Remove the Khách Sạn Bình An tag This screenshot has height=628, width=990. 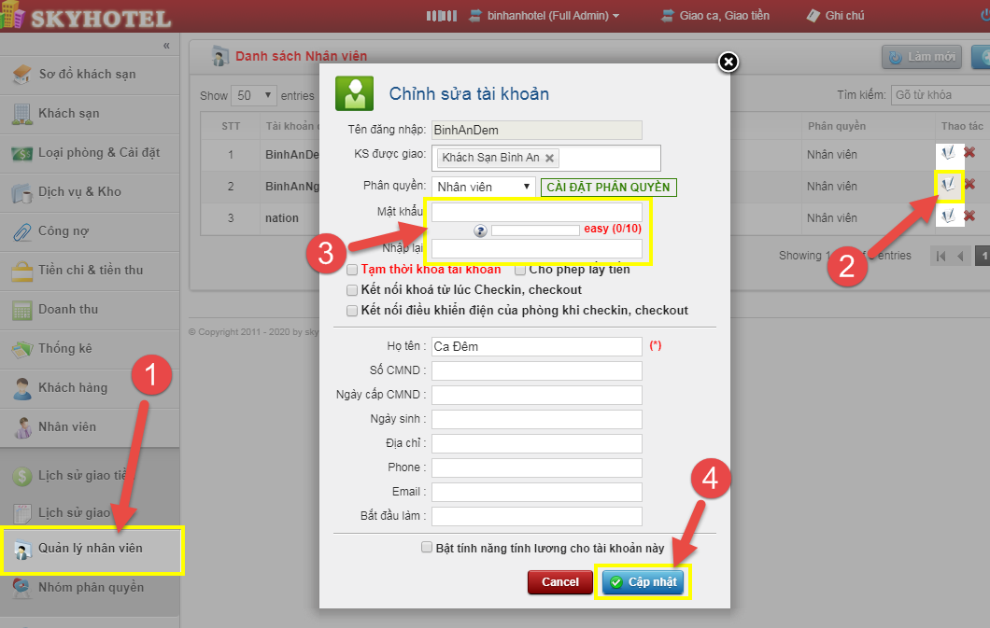(x=550, y=159)
